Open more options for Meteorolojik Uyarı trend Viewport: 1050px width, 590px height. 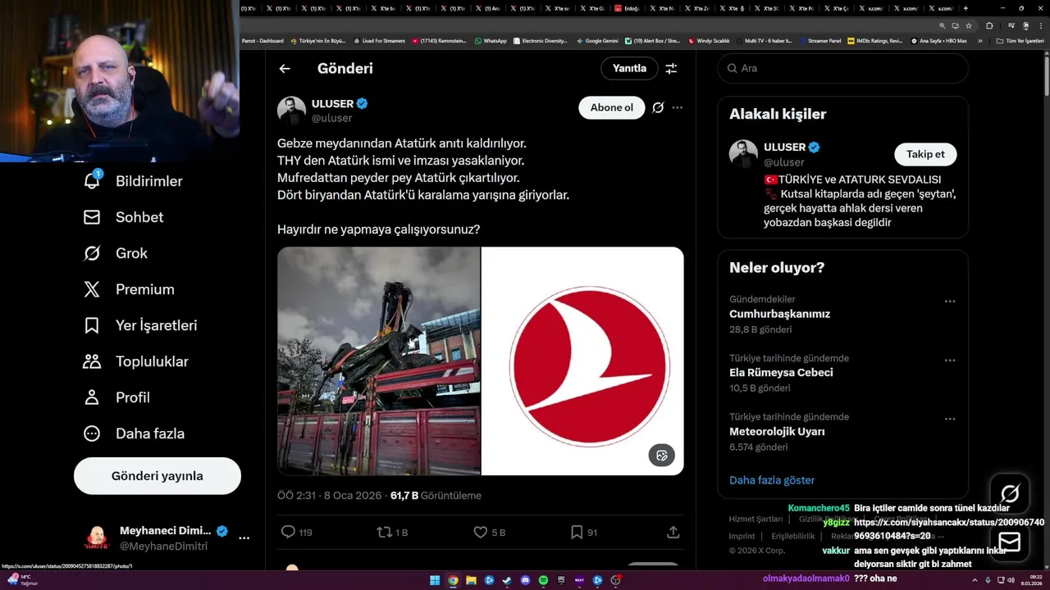pyautogui.click(x=950, y=419)
